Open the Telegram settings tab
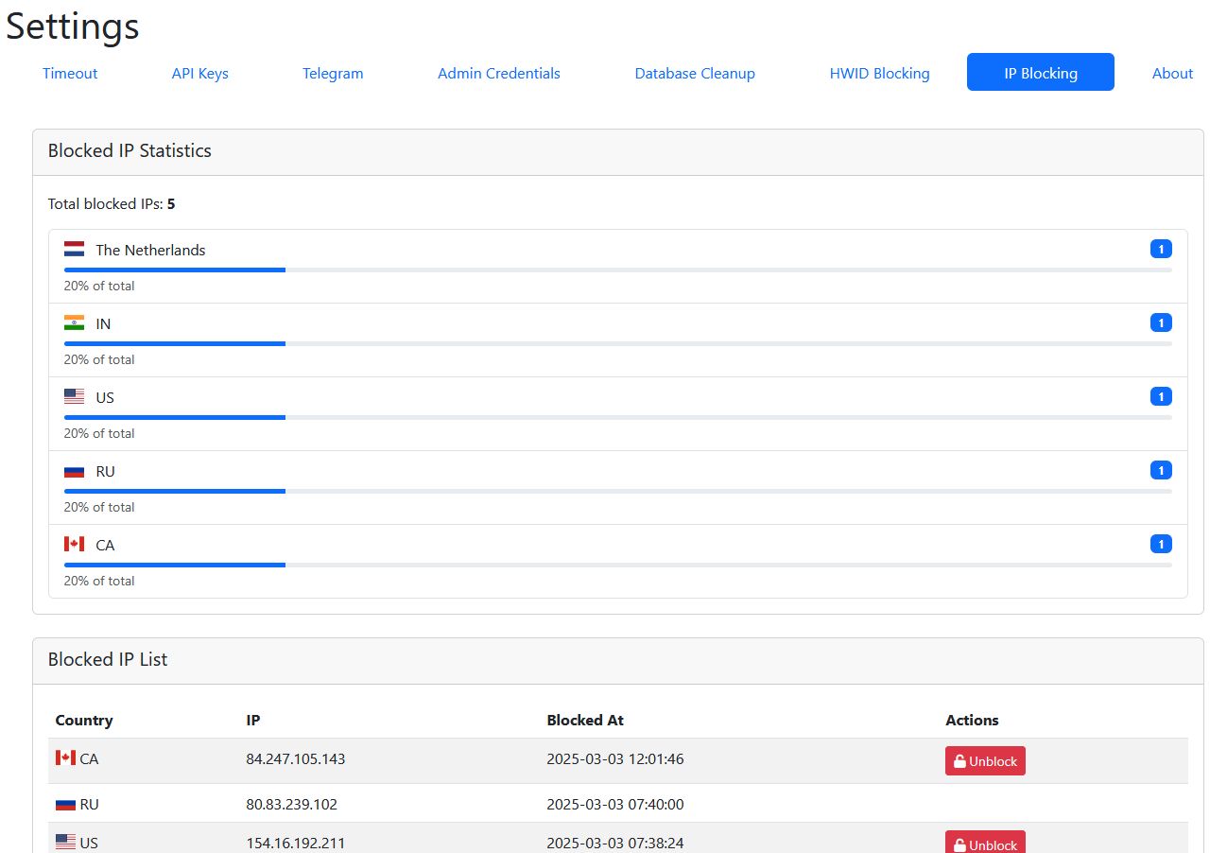 tap(333, 73)
